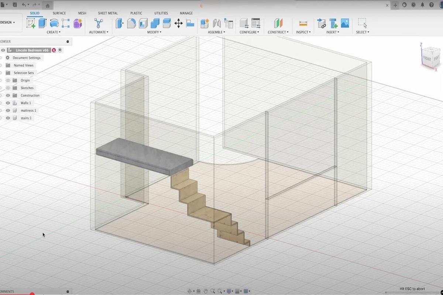Select the Measure tool
The width and height of the screenshot is (443, 295).
click(303, 24)
